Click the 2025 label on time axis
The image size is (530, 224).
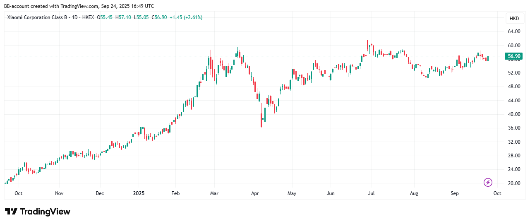(x=139, y=193)
